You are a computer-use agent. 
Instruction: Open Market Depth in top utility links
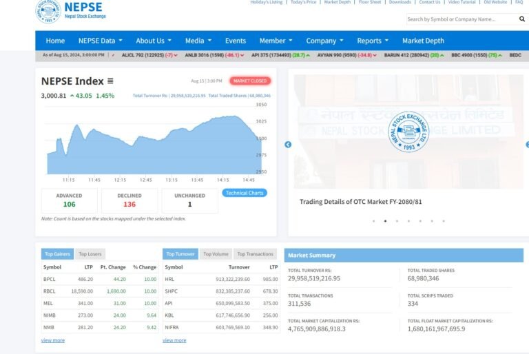tap(338, 2)
